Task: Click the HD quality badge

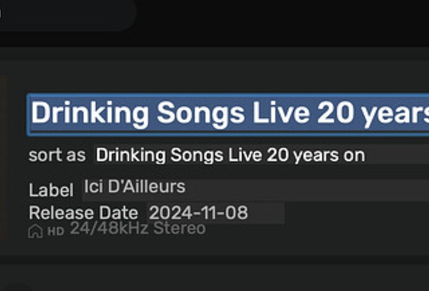Action: tap(55, 232)
